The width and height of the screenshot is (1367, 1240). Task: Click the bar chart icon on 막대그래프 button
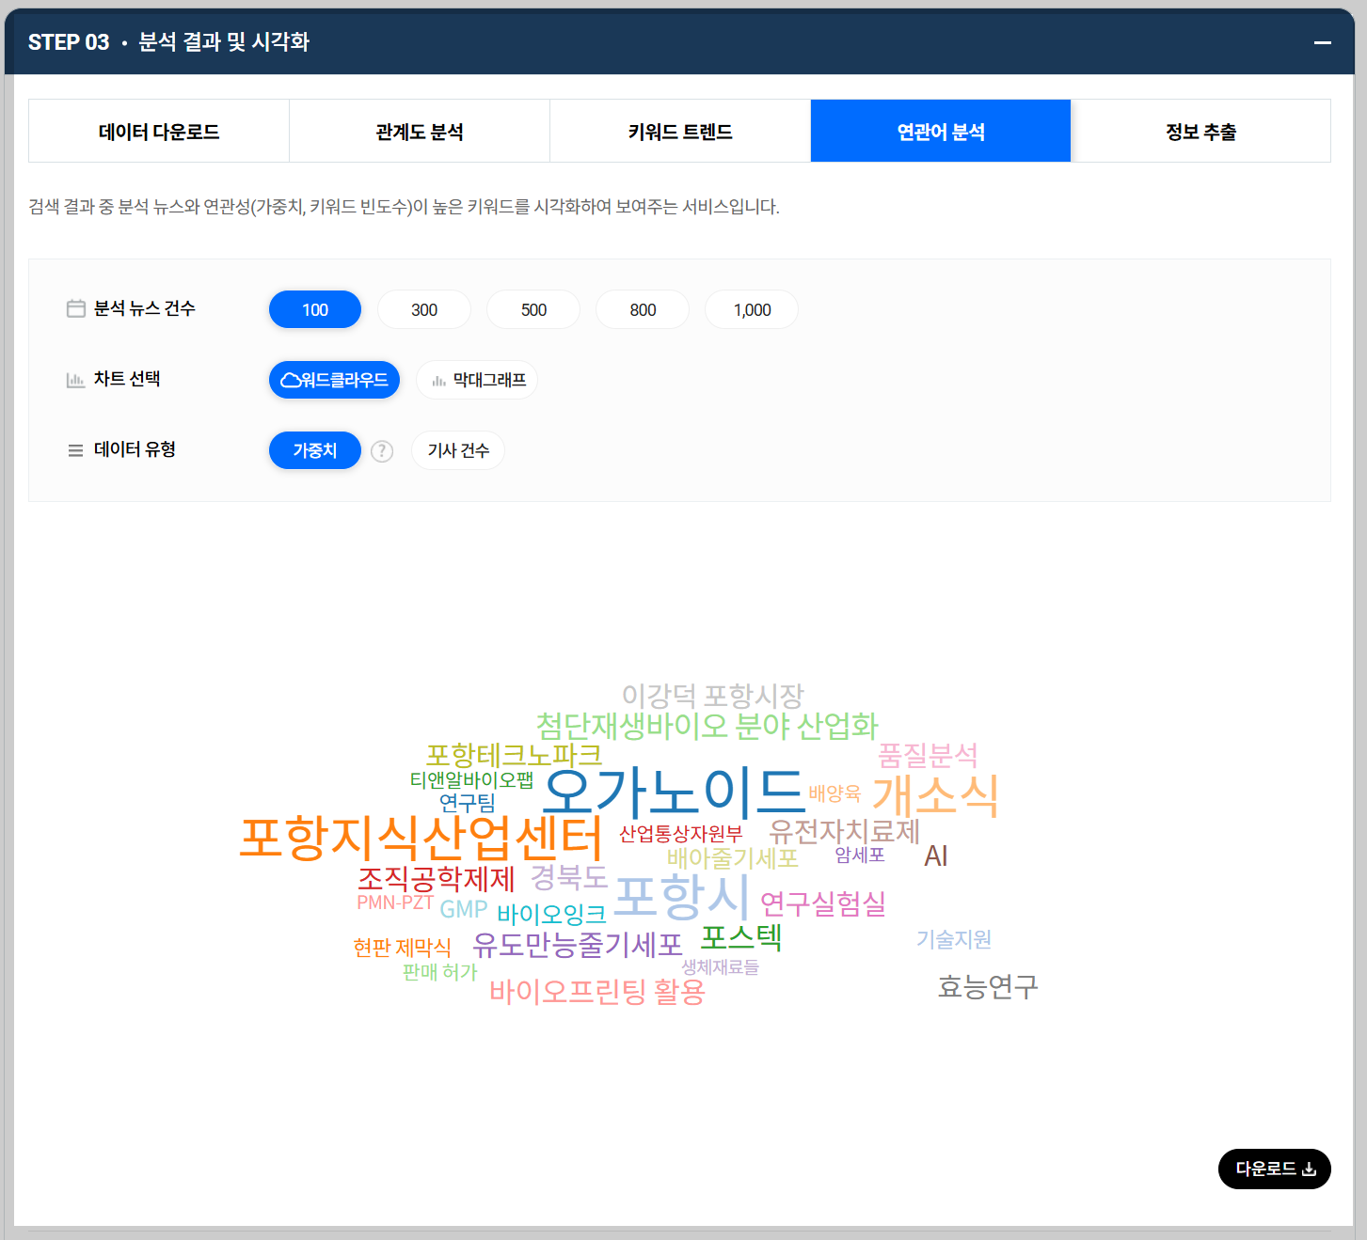click(438, 380)
